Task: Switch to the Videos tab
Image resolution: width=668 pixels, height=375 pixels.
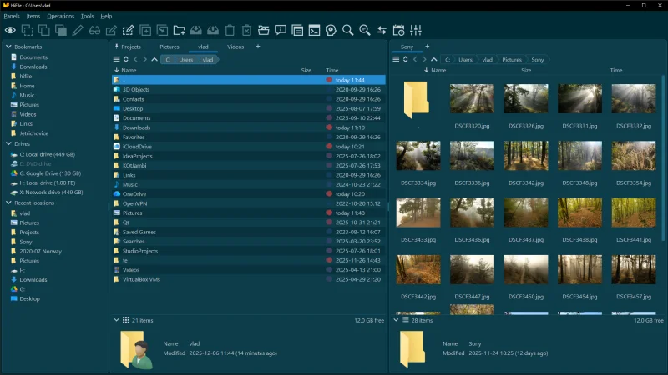Action: coord(235,47)
